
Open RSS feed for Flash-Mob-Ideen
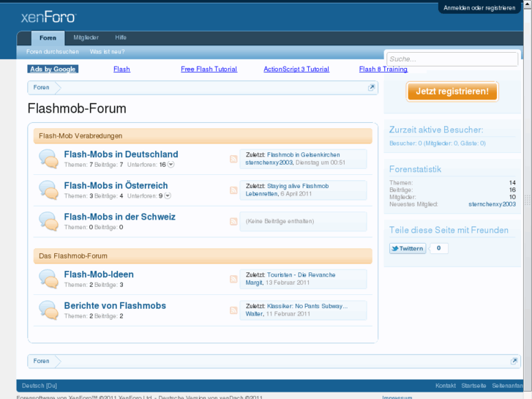[233, 279]
